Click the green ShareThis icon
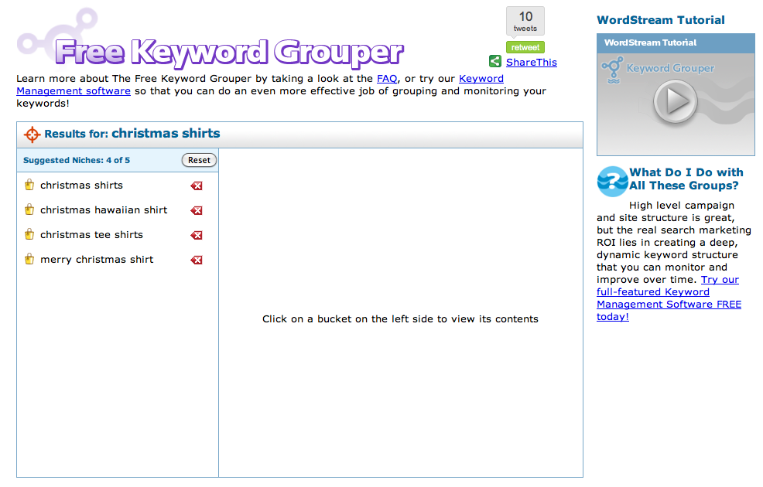The height and width of the screenshot is (487, 763). coord(494,61)
